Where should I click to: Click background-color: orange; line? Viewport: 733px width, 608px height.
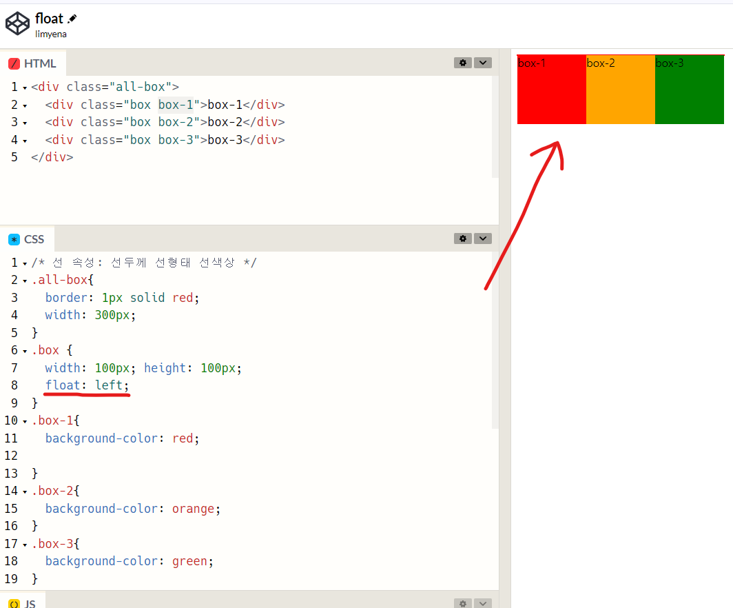click(x=133, y=508)
